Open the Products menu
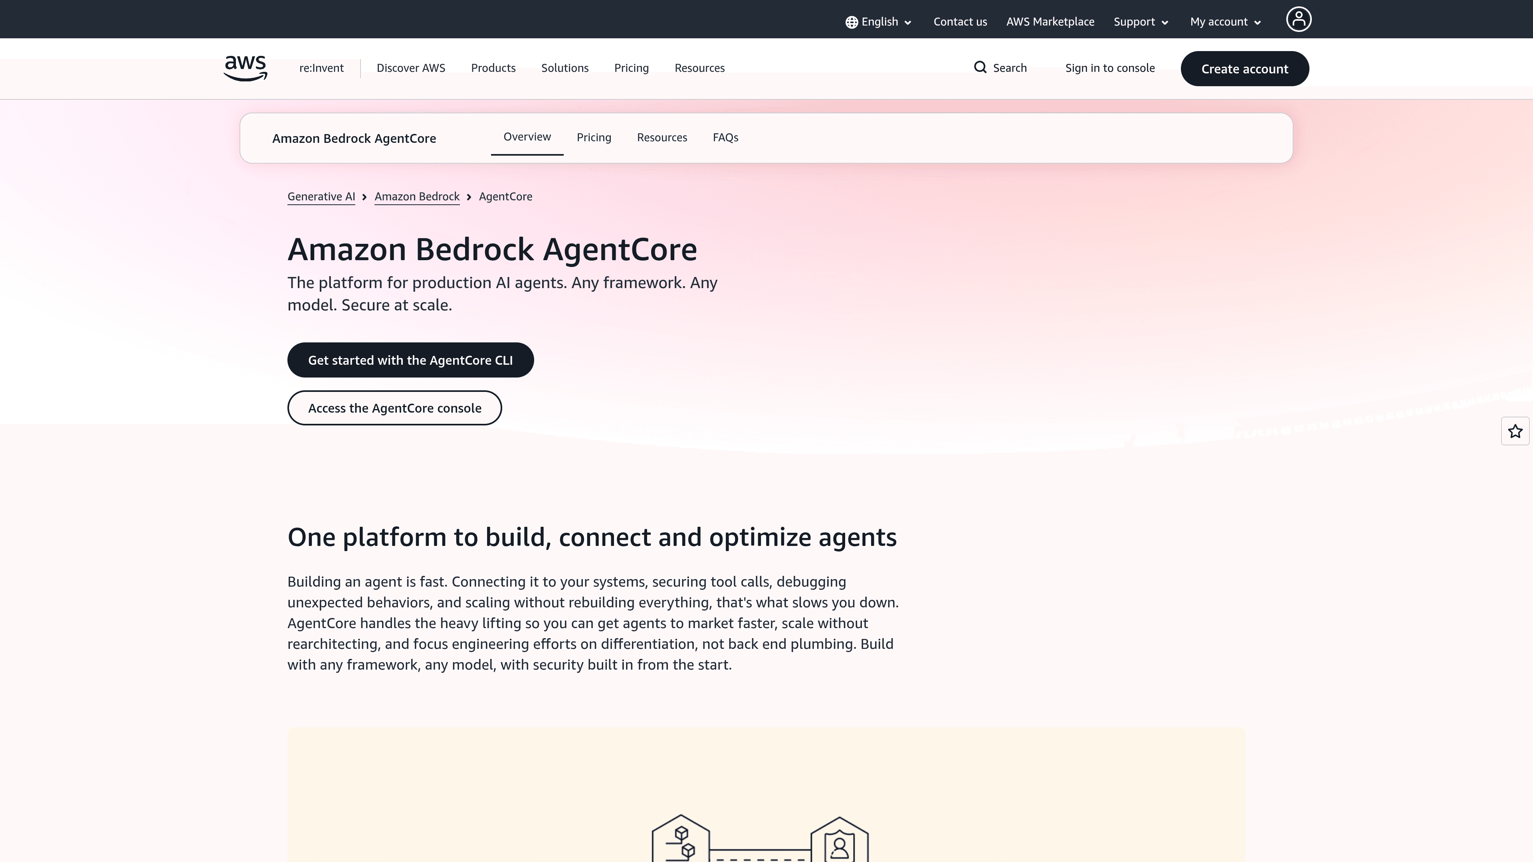This screenshot has height=862, width=1533. pyautogui.click(x=493, y=68)
